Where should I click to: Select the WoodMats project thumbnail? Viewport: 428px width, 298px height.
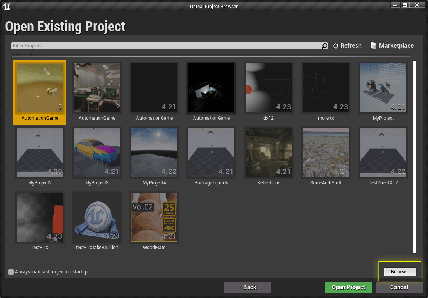click(154, 217)
